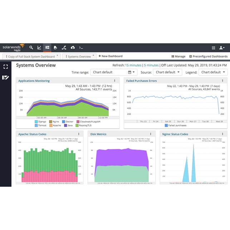The width and height of the screenshot is (230, 230).
Task: Open the Applications Monitoring chart options menu
Action: 114,81
